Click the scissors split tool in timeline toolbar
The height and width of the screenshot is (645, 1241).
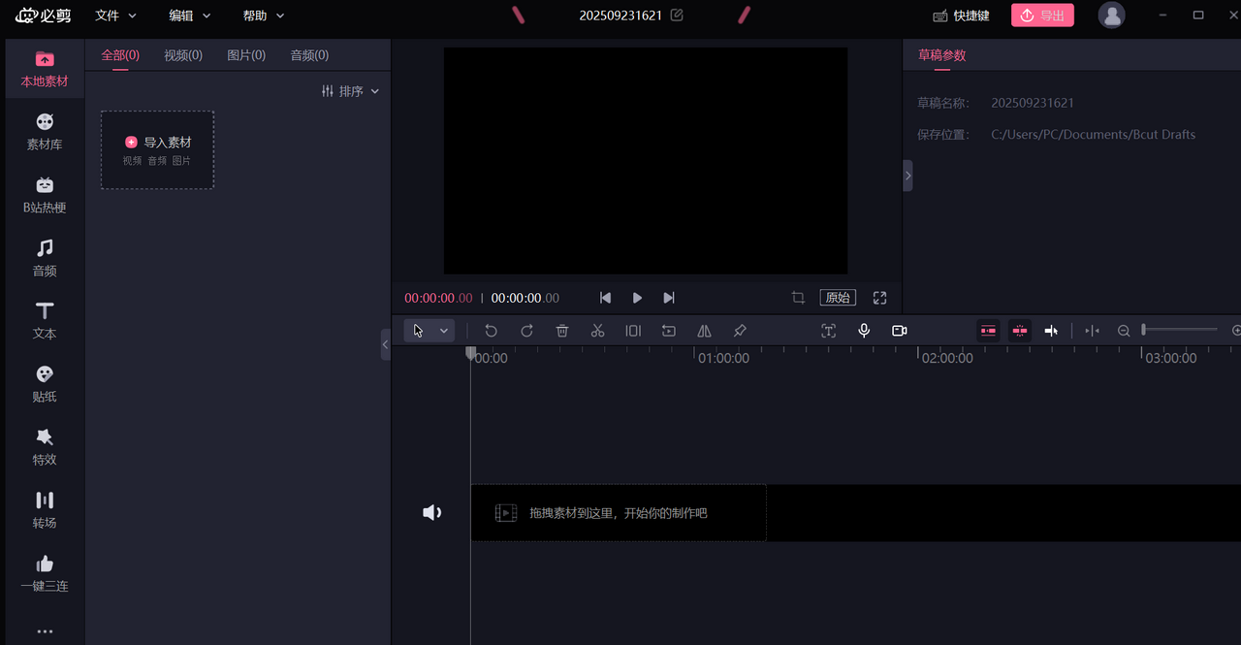597,331
